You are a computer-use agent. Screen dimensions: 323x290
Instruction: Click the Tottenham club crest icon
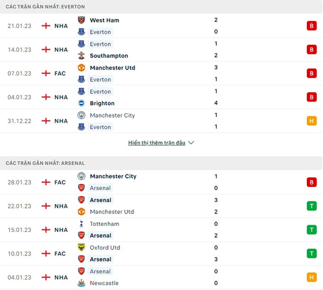tap(81, 224)
